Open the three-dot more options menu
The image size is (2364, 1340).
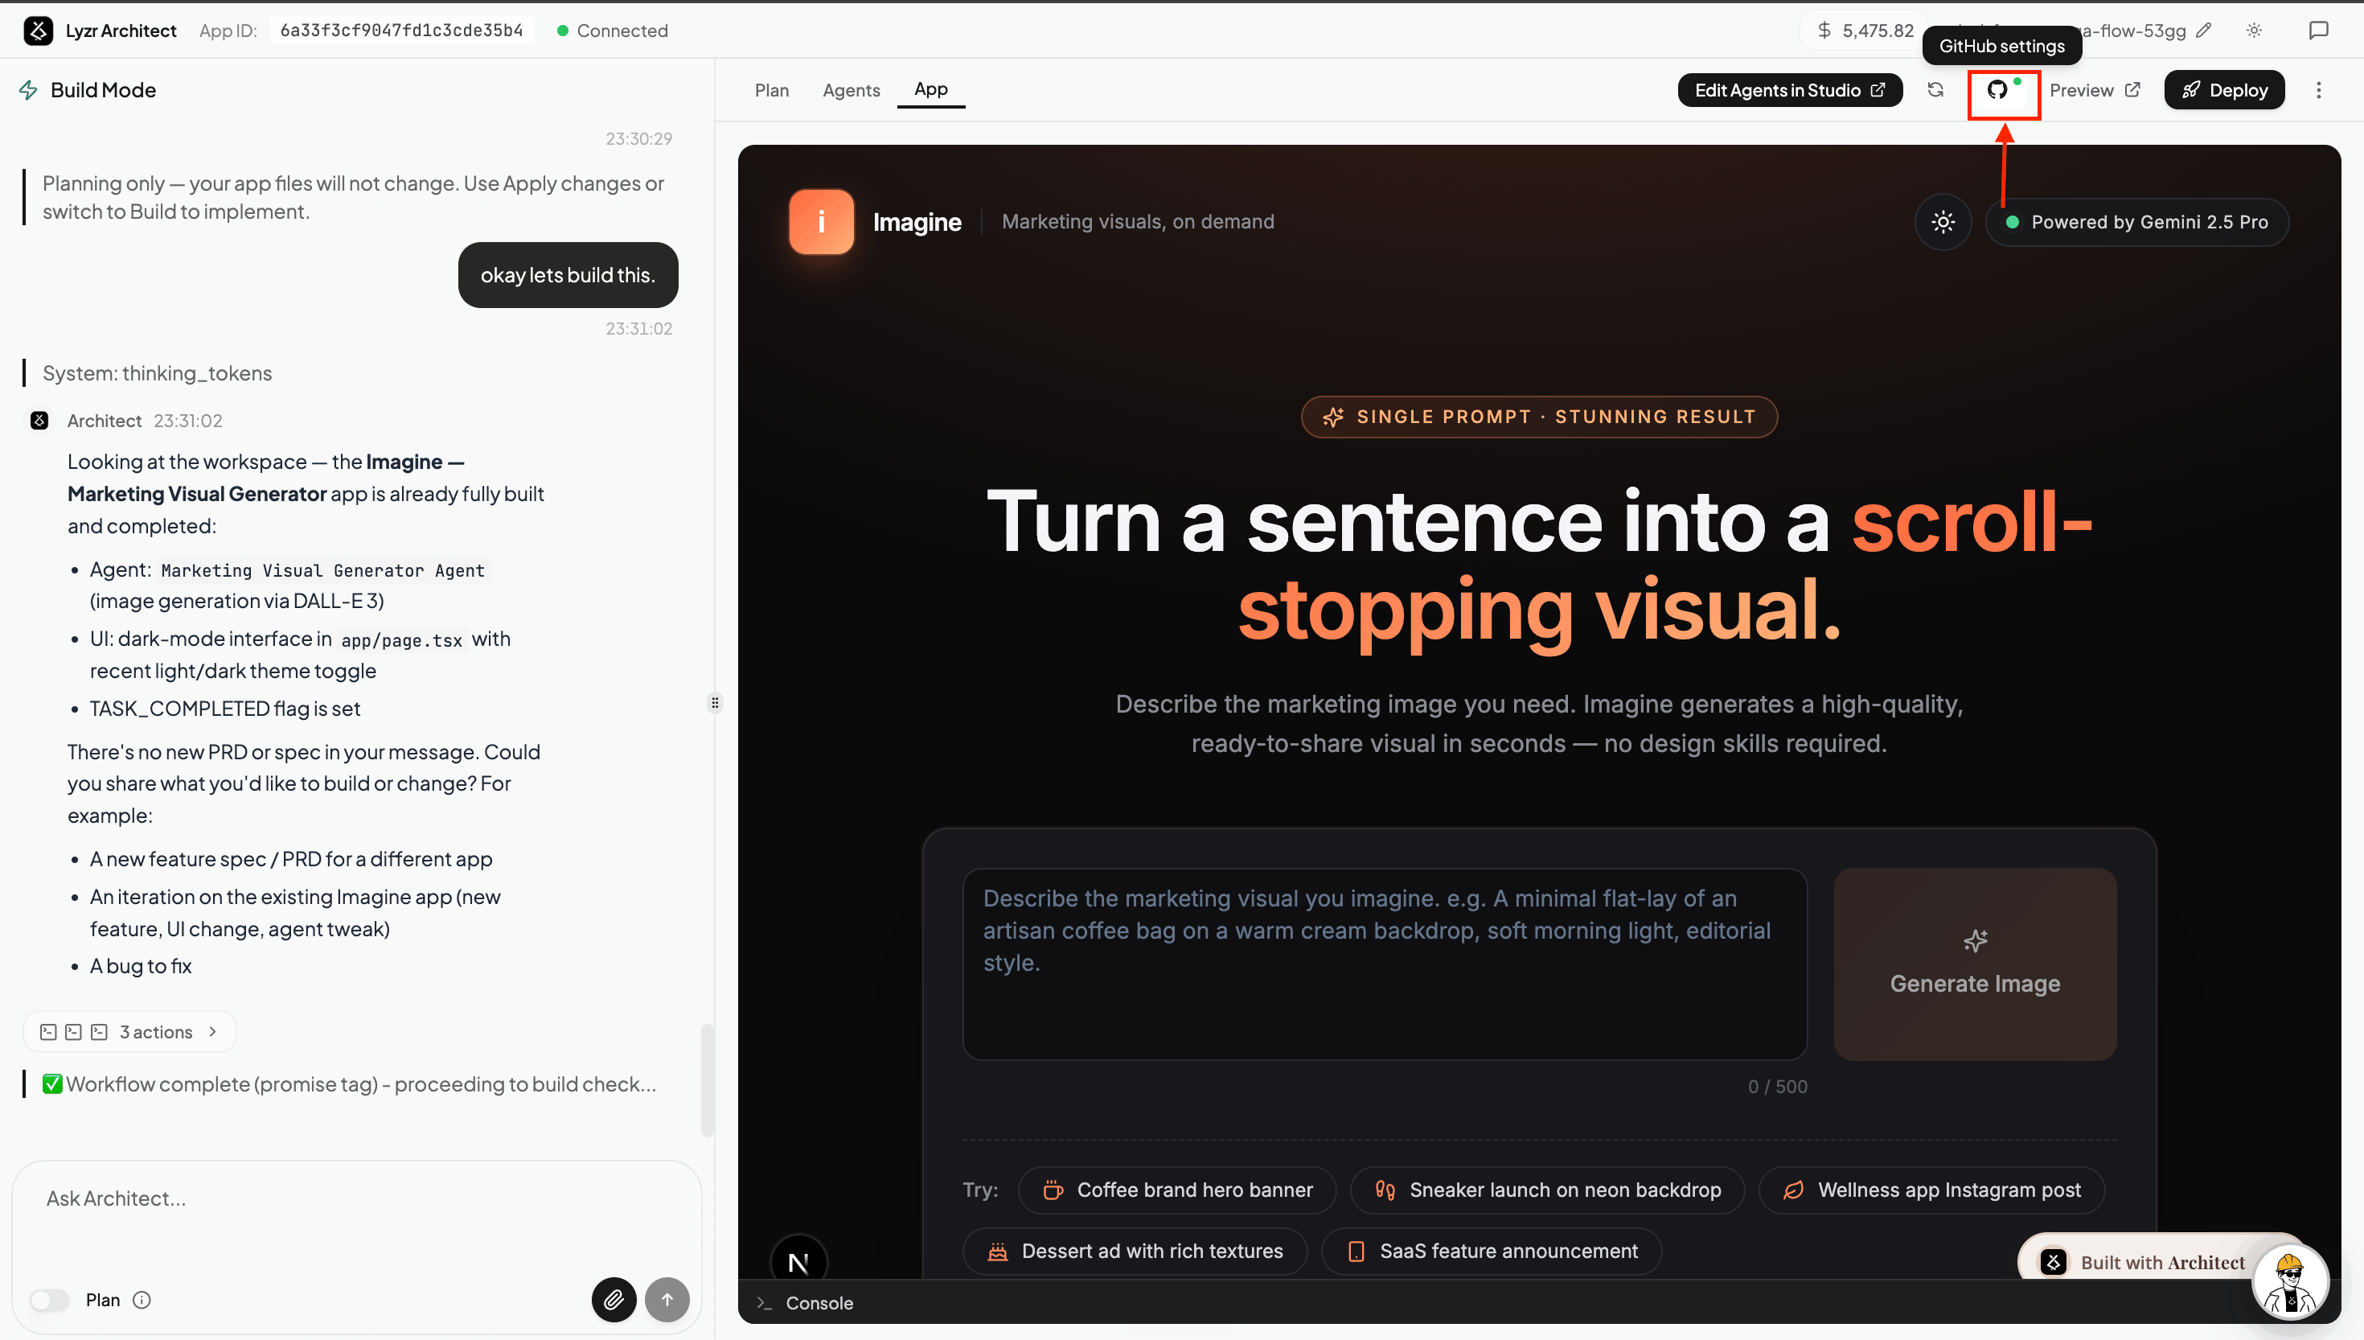click(x=2319, y=90)
